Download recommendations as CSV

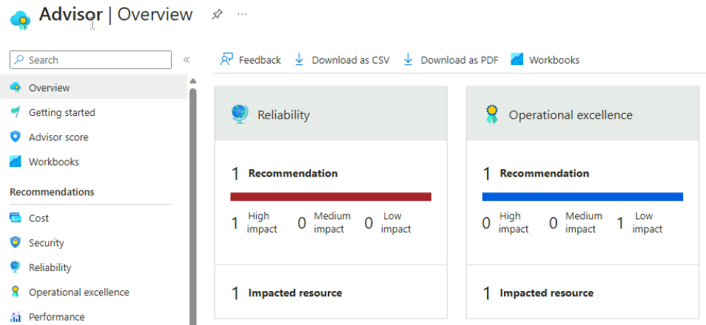pyautogui.click(x=342, y=60)
